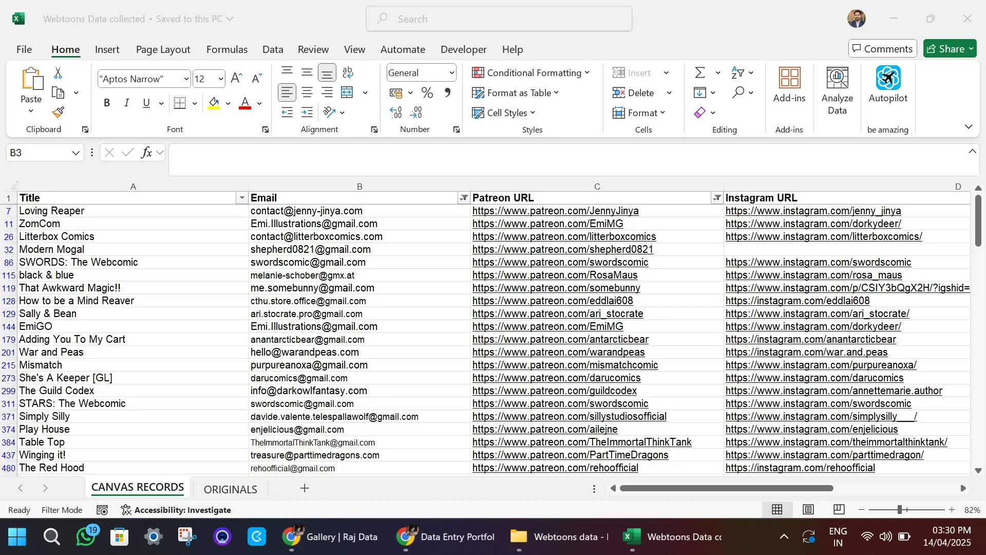Click the Clear eraser icon
This screenshot has height=555, width=986.
point(699,112)
